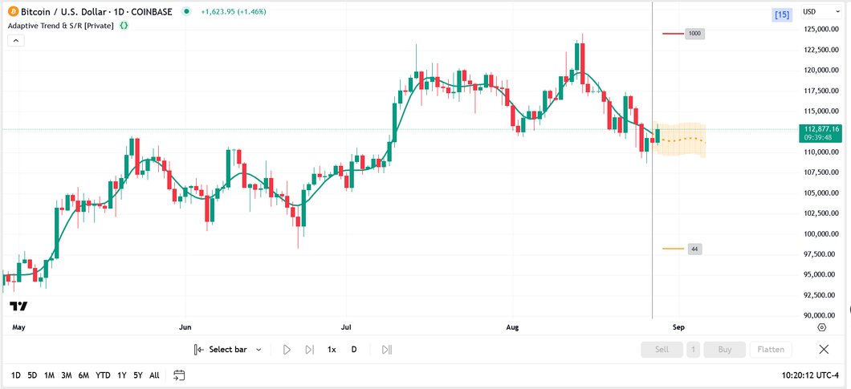Open the Select bar dropdown arrow
This screenshot has width=851, height=389.
[x=259, y=350]
